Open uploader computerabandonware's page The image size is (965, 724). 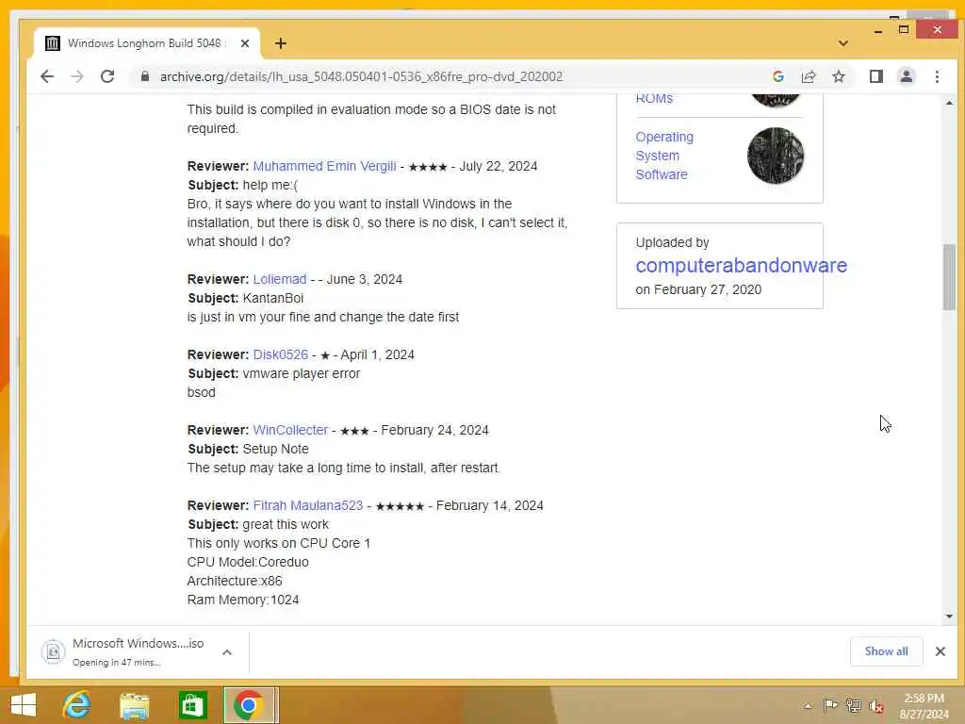[741, 265]
